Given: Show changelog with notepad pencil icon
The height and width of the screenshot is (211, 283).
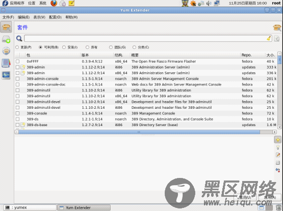Looking at the screenshot, I should [278, 155].
